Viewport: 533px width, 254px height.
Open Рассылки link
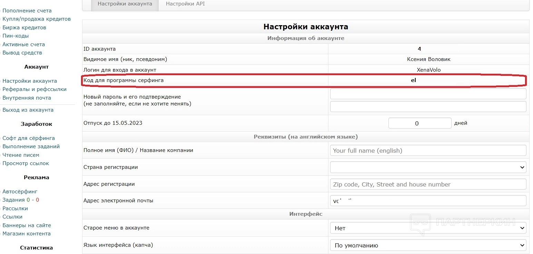(x=15, y=209)
